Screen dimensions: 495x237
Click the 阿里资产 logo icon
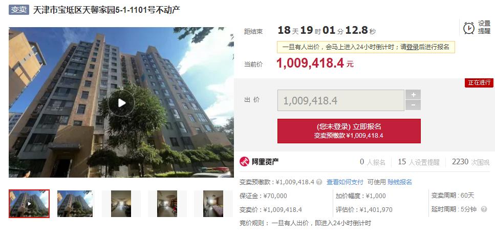[x=244, y=162]
